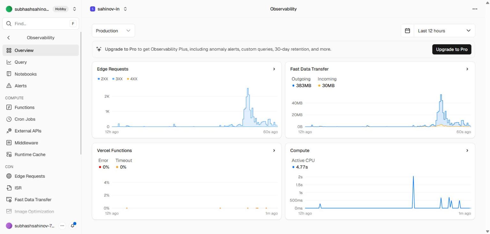The height and width of the screenshot is (234, 490).
Task: Open the Last 12 hours time dropdown
Action: 444,31
